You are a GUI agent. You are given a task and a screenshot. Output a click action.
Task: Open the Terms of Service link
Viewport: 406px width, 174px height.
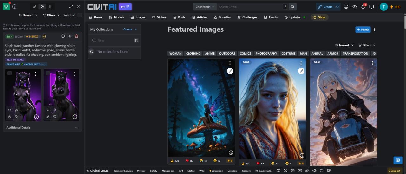click(x=123, y=171)
